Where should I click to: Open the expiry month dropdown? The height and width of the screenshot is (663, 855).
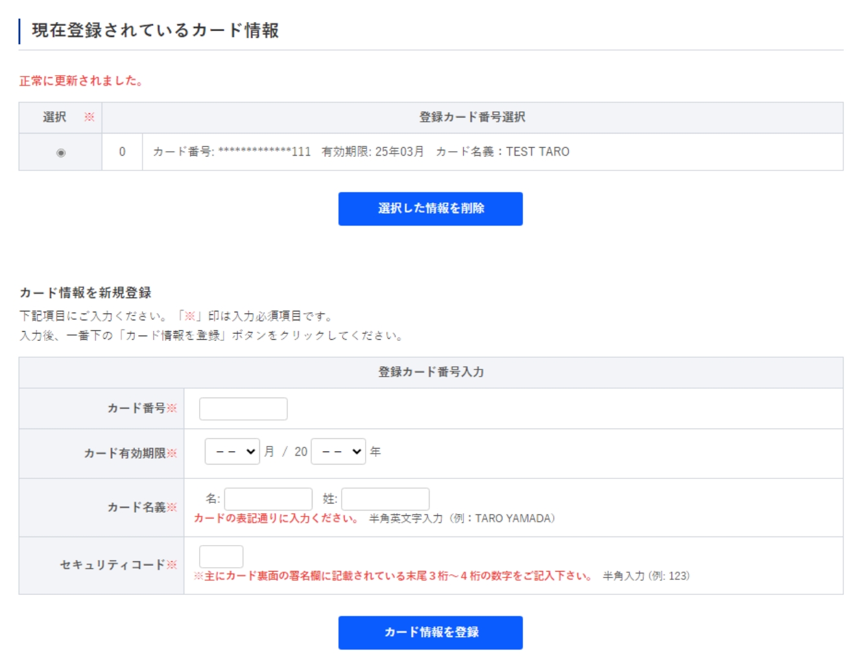(232, 452)
